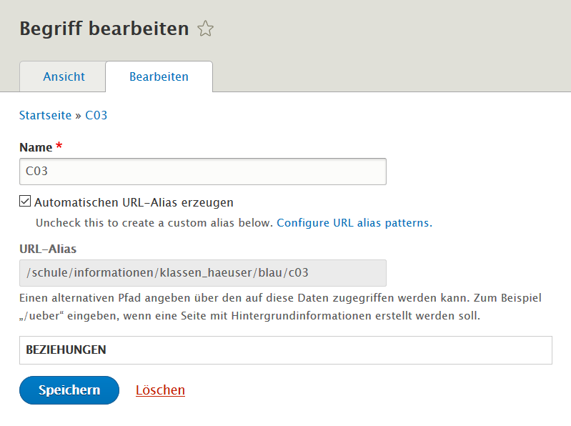Click the greyed-out URL-Alias path field
The height and width of the screenshot is (426, 571).
(202, 272)
